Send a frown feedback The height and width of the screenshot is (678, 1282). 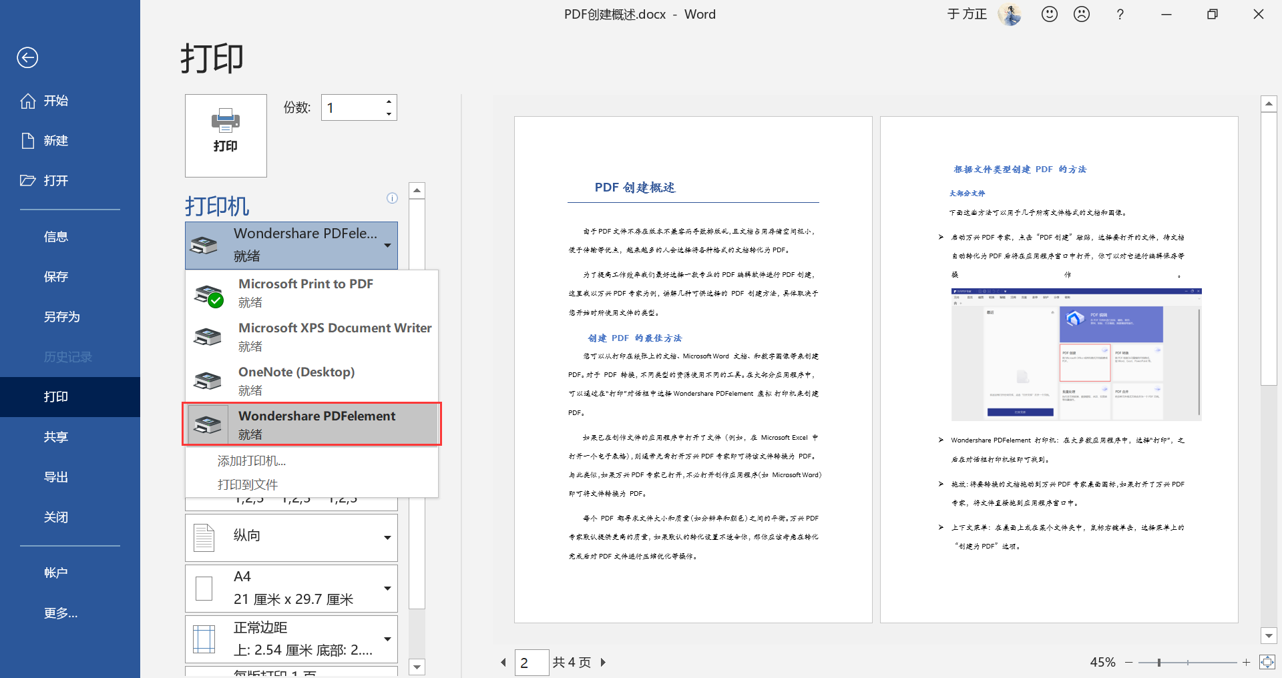1082,14
